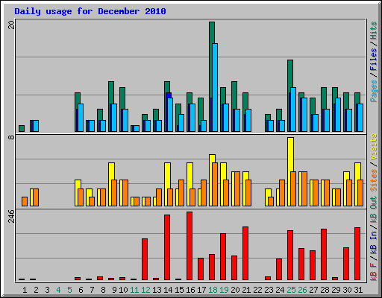Click green weekend day label '4'
Viewport: 382px width, 298px height.
coord(58,290)
